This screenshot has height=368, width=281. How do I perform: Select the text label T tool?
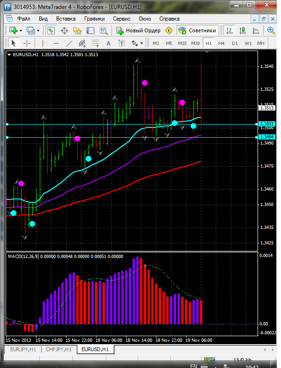coord(121,44)
